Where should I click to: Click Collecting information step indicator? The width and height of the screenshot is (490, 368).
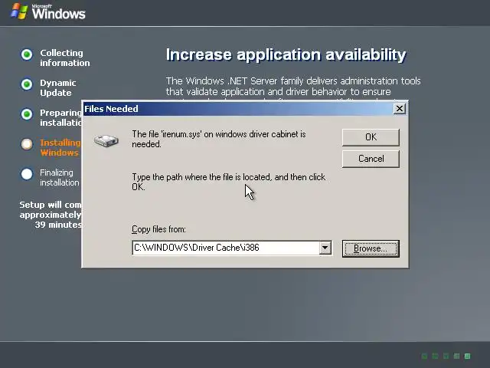click(27, 54)
